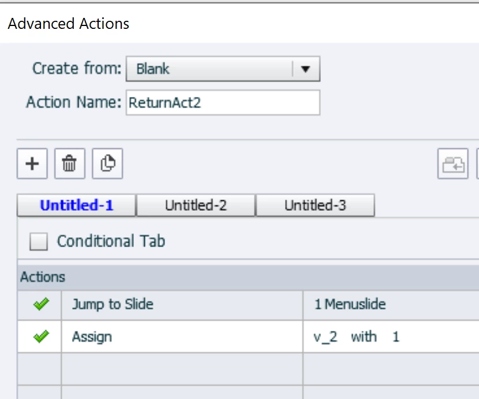
Task: Click the trash icon to delete action
Action: pyautogui.click(x=69, y=164)
